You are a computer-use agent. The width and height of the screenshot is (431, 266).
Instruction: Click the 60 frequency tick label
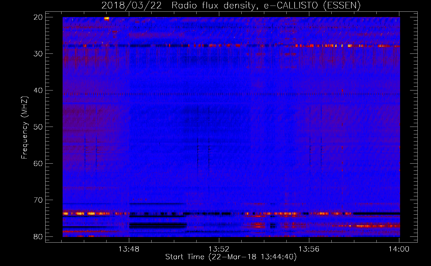(x=38, y=163)
